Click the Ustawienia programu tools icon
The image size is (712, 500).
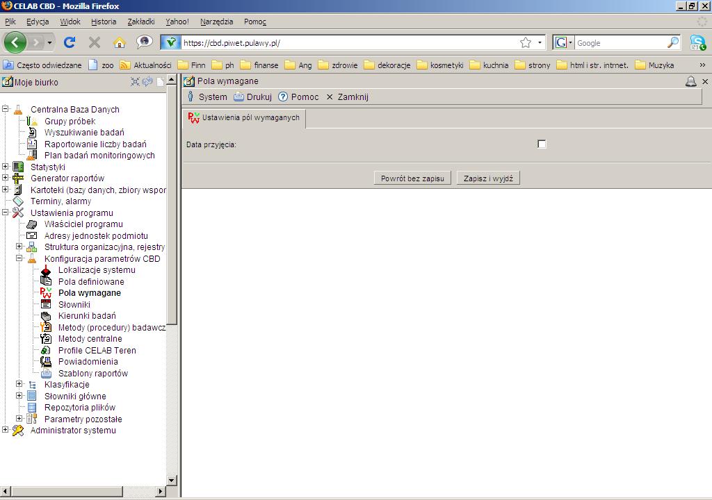[x=18, y=212]
